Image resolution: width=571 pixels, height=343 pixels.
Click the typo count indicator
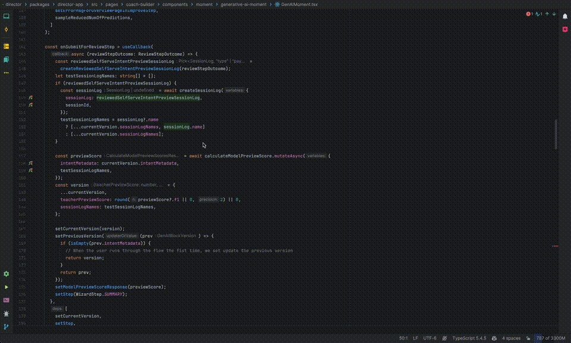click(539, 14)
